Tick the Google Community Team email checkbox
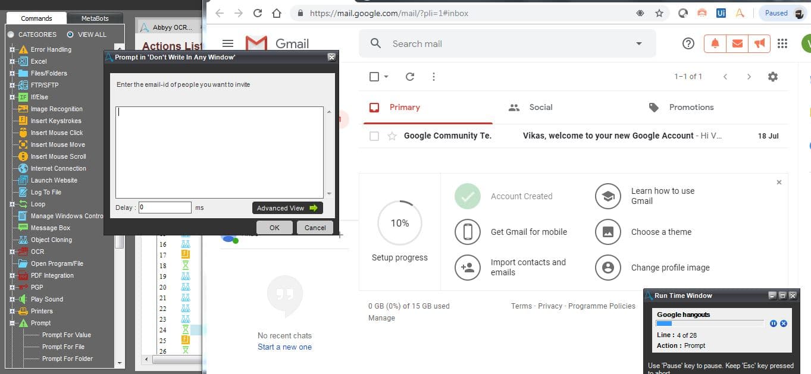Screen dimensions: 811x374 pos(374,136)
